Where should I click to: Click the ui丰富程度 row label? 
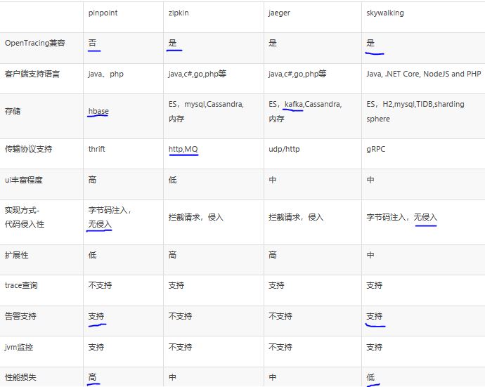(x=23, y=180)
